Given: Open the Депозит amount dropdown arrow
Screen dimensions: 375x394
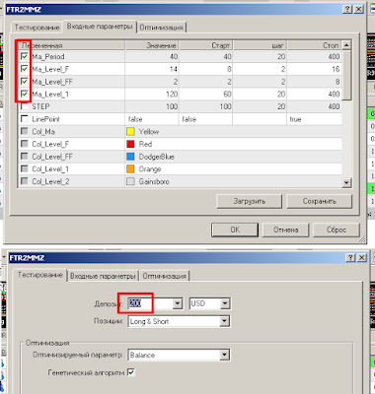Looking at the screenshot, I should click(x=178, y=303).
